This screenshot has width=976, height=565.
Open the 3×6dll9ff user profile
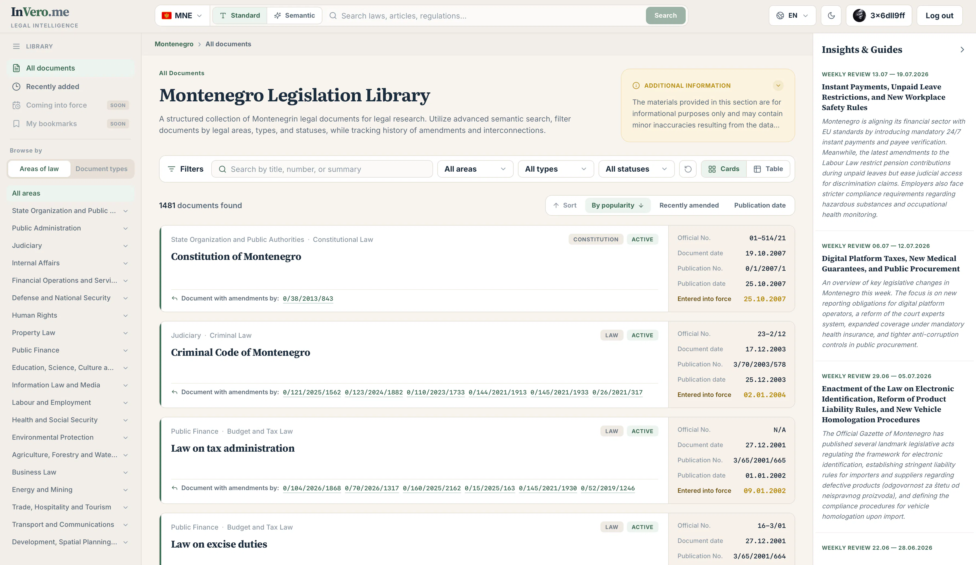pos(879,16)
